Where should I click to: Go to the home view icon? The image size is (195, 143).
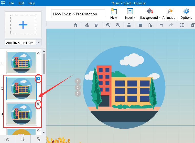click(x=76, y=25)
